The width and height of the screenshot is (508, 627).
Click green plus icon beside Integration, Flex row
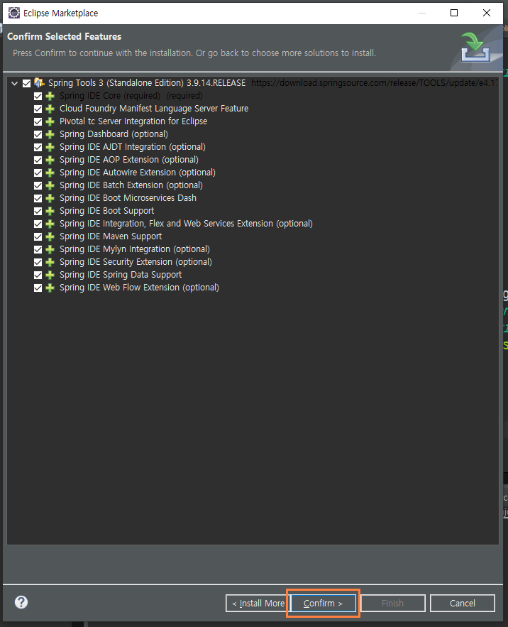(x=50, y=224)
